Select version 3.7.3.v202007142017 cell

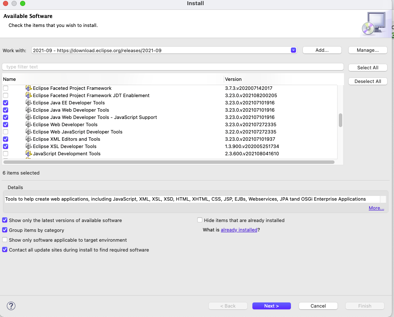(x=249, y=88)
